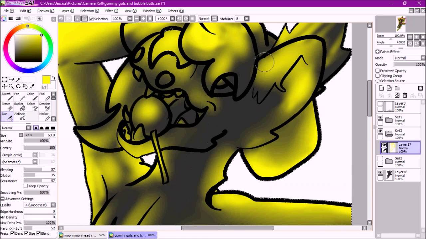The height and width of the screenshot is (239, 426).
Task: Select the Sketch brush tool
Action: [x=7, y=96]
